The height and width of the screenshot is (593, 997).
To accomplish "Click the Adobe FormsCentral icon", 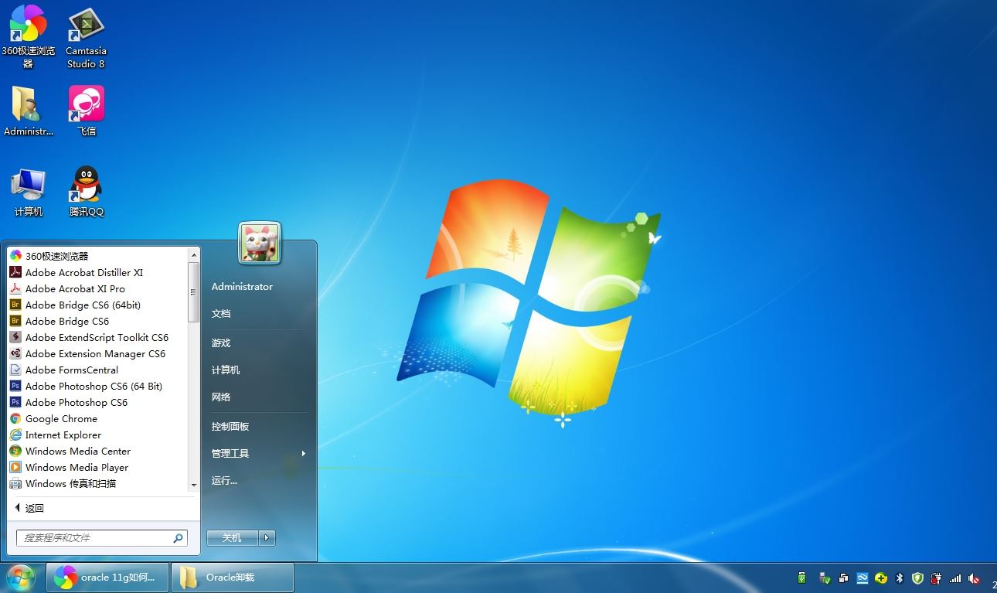I will [x=15, y=370].
